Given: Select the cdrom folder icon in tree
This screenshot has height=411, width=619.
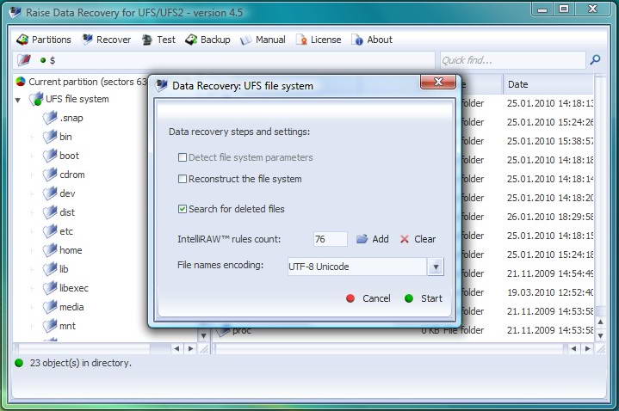Looking at the screenshot, I should click(x=50, y=175).
